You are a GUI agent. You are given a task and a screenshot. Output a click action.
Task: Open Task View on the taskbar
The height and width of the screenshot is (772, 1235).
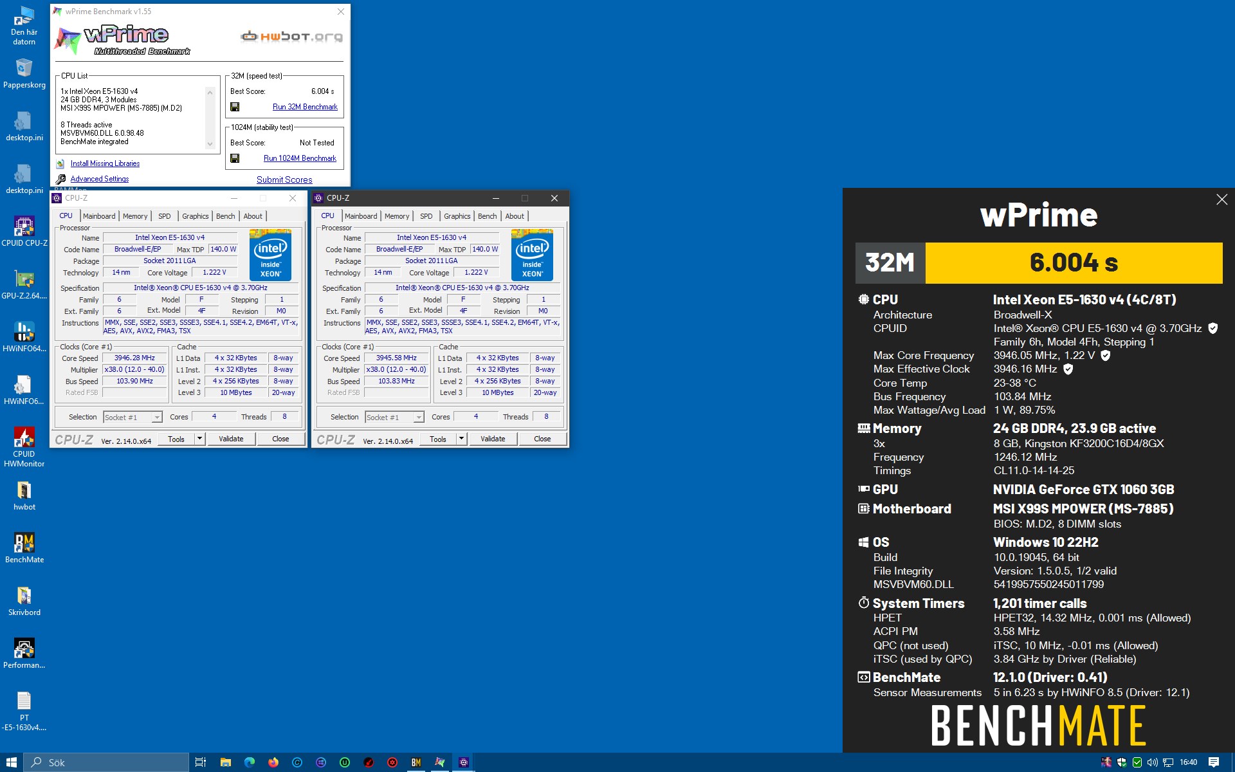click(x=201, y=762)
